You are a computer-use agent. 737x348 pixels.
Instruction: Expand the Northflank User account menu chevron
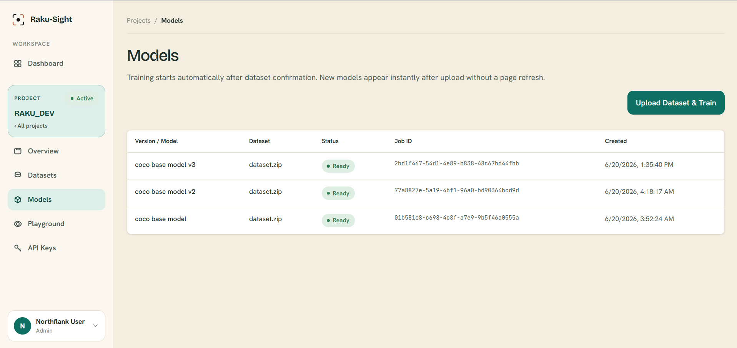pos(95,326)
